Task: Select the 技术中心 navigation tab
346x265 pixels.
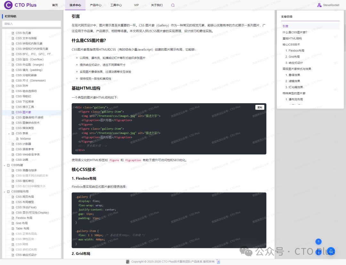Action: coord(75,5)
